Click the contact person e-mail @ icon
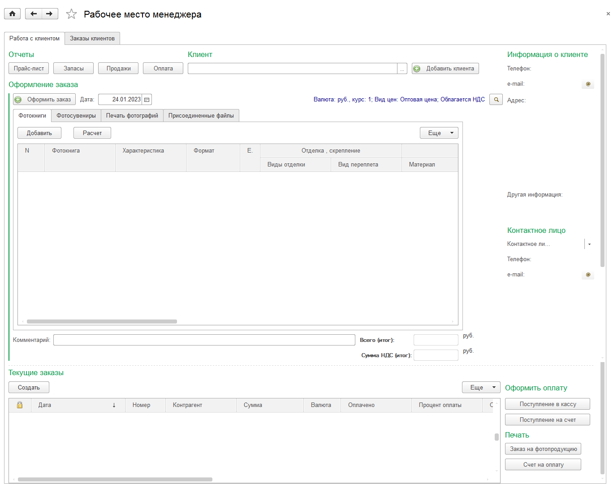 tap(588, 275)
